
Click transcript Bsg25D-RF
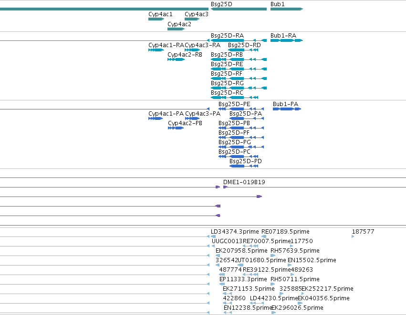239,79
